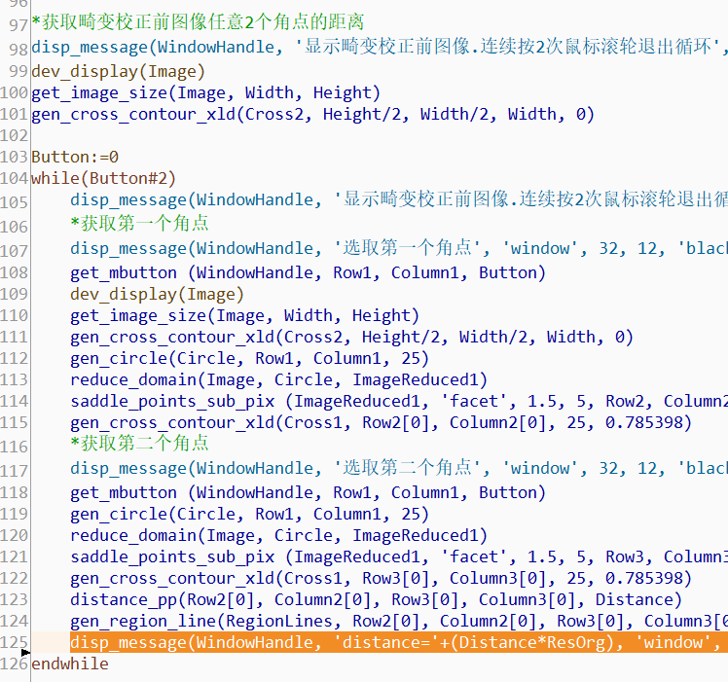Click the dev_display(Image) line at line 99
Image resolution: width=728 pixels, height=682 pixels.
tap(119, 71)
